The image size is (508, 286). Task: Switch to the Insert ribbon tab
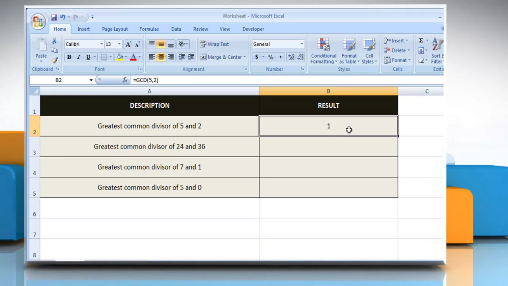(83, 29)
